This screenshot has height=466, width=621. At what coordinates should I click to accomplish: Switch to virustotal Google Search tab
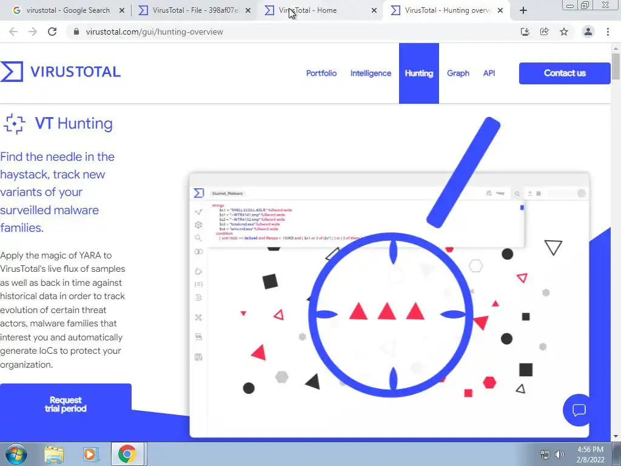pyautogui.click(x=67, y=11)
